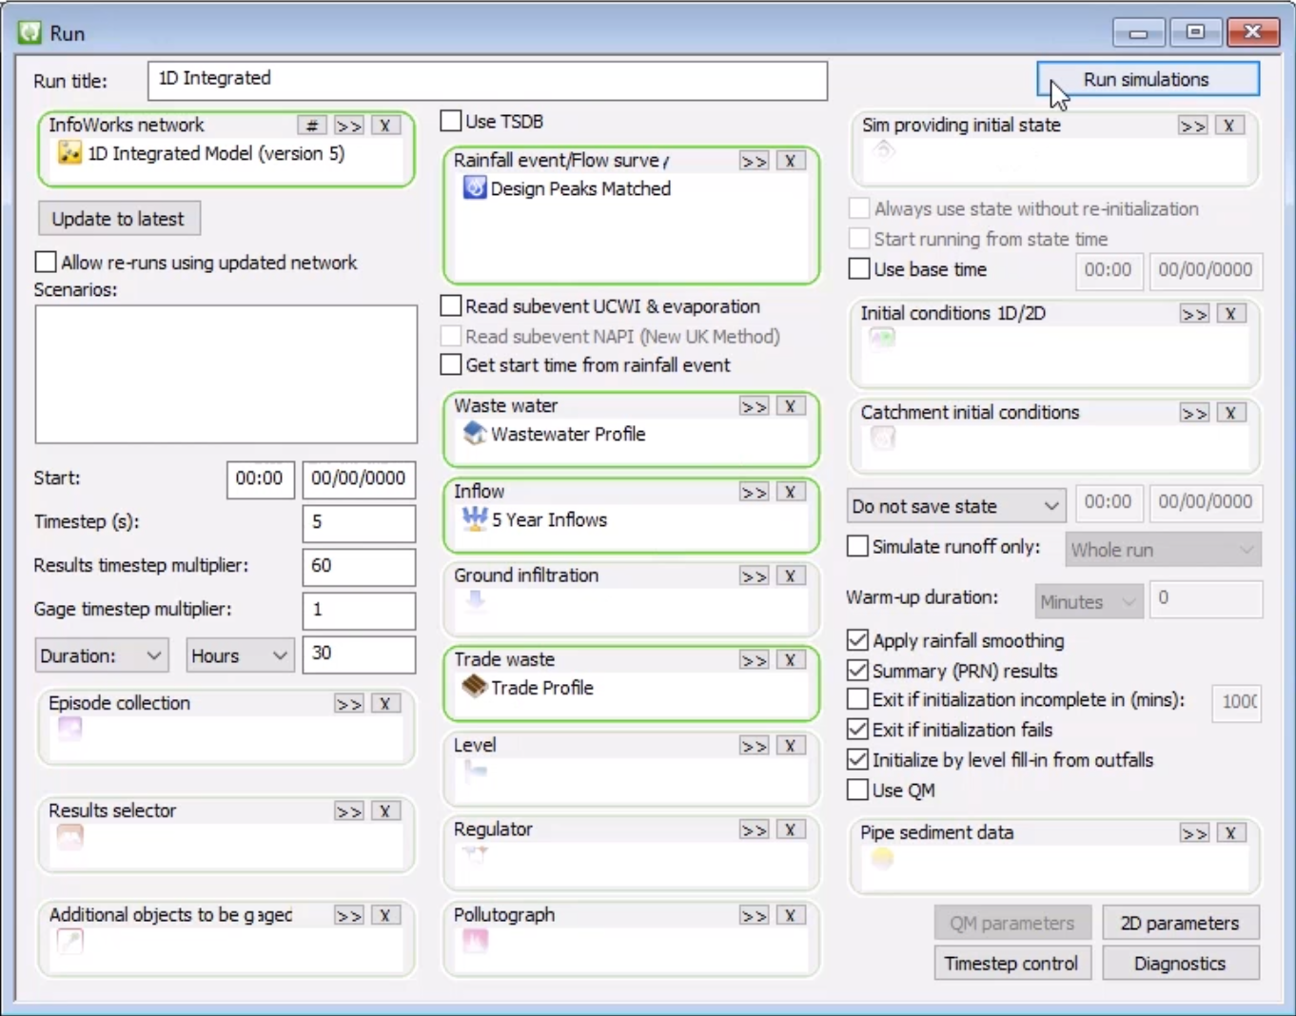Click the Start time field 00:00
1296x1016 pixels.
pos(260,479)
